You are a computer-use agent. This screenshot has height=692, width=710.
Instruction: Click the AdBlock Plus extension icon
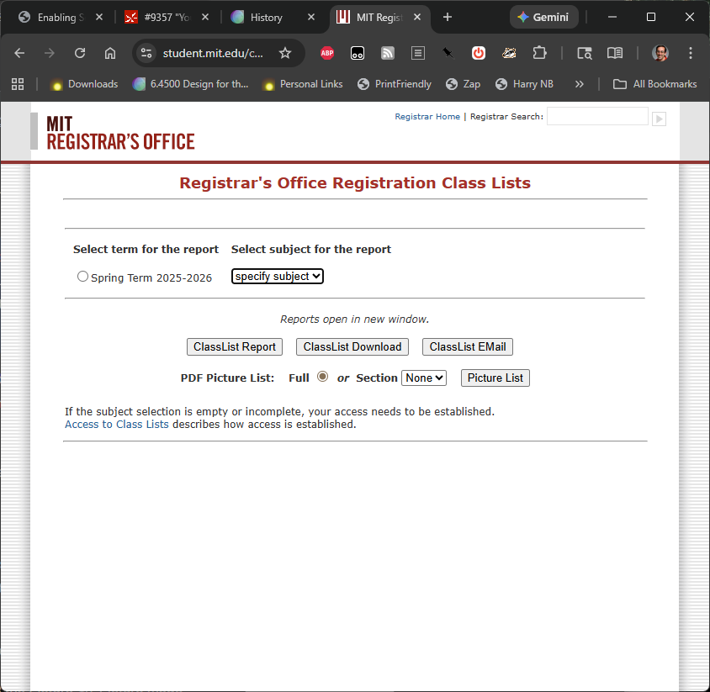[327, 53]
